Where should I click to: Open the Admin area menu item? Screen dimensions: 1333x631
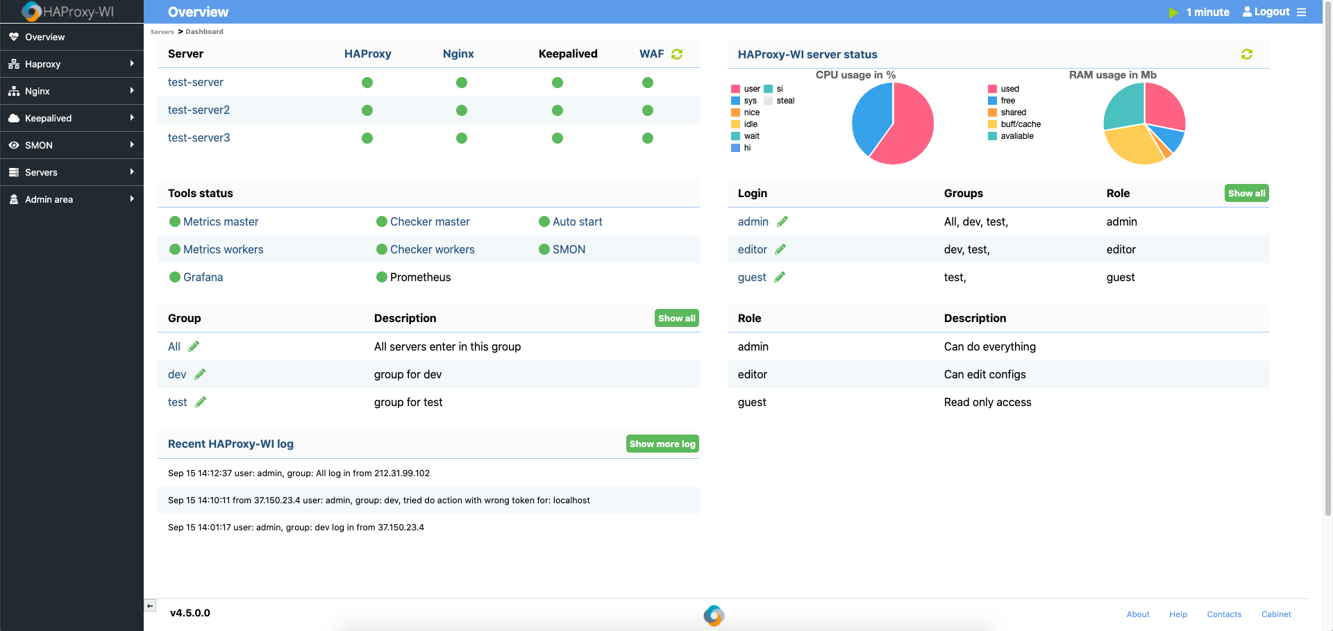click(72, 199)
